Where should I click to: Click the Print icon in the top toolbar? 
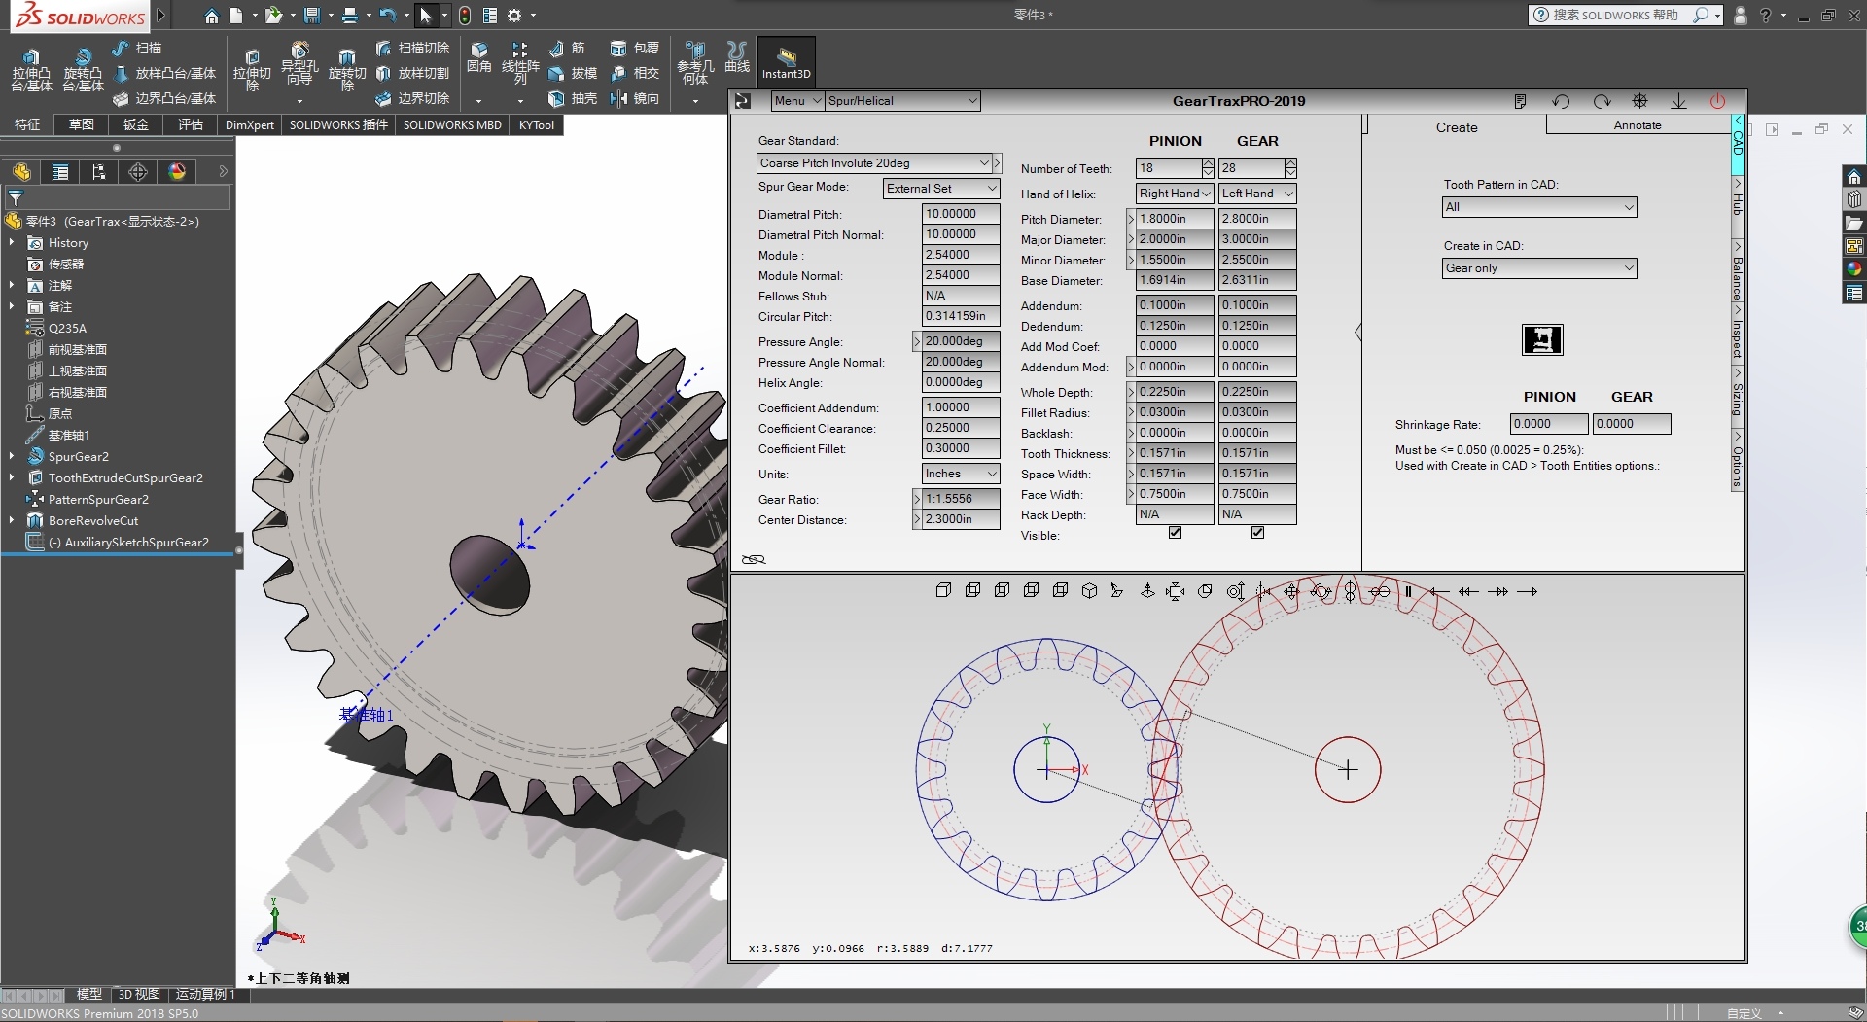[x=350, y=16]
